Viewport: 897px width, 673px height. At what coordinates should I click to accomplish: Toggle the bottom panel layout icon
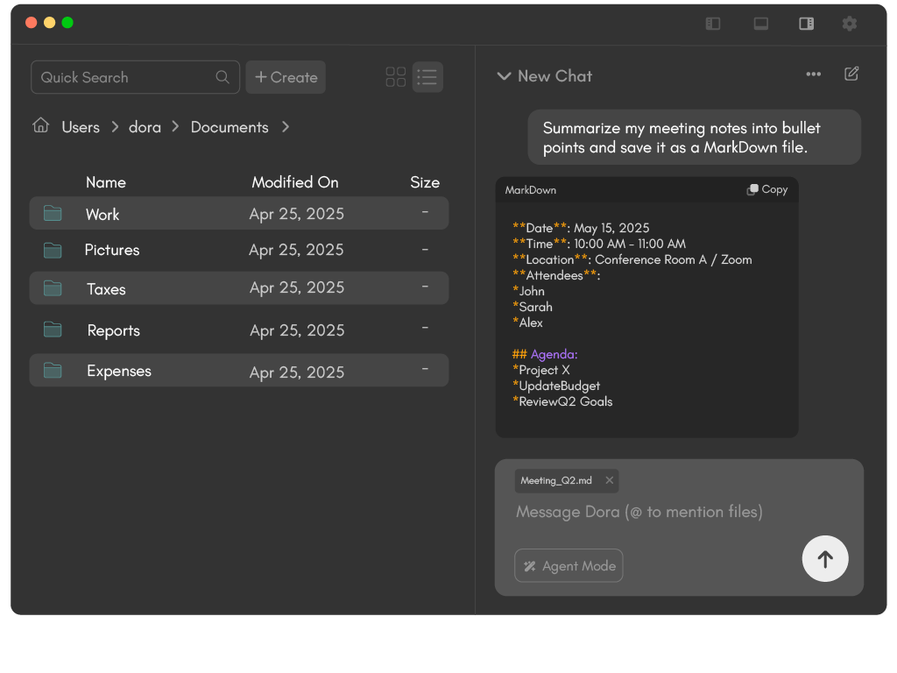(761, 24)
